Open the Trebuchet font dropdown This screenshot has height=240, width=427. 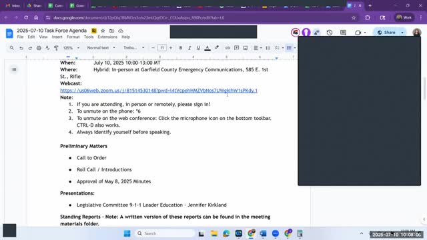[x=133, y=48]
